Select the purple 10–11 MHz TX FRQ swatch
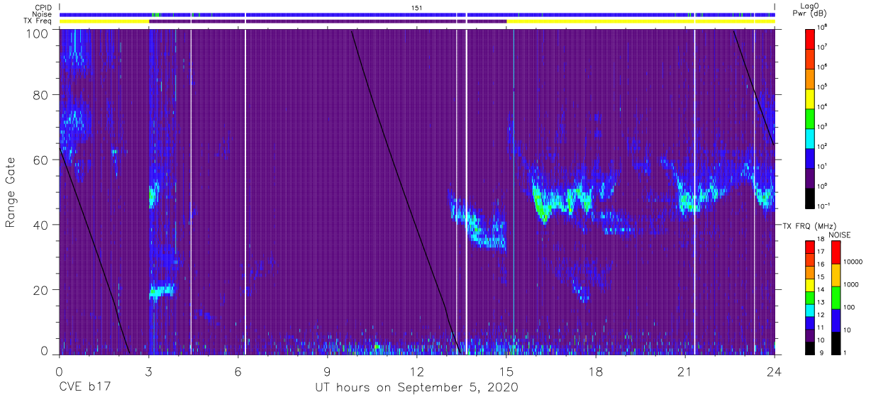871x402 pixels. 809,334
